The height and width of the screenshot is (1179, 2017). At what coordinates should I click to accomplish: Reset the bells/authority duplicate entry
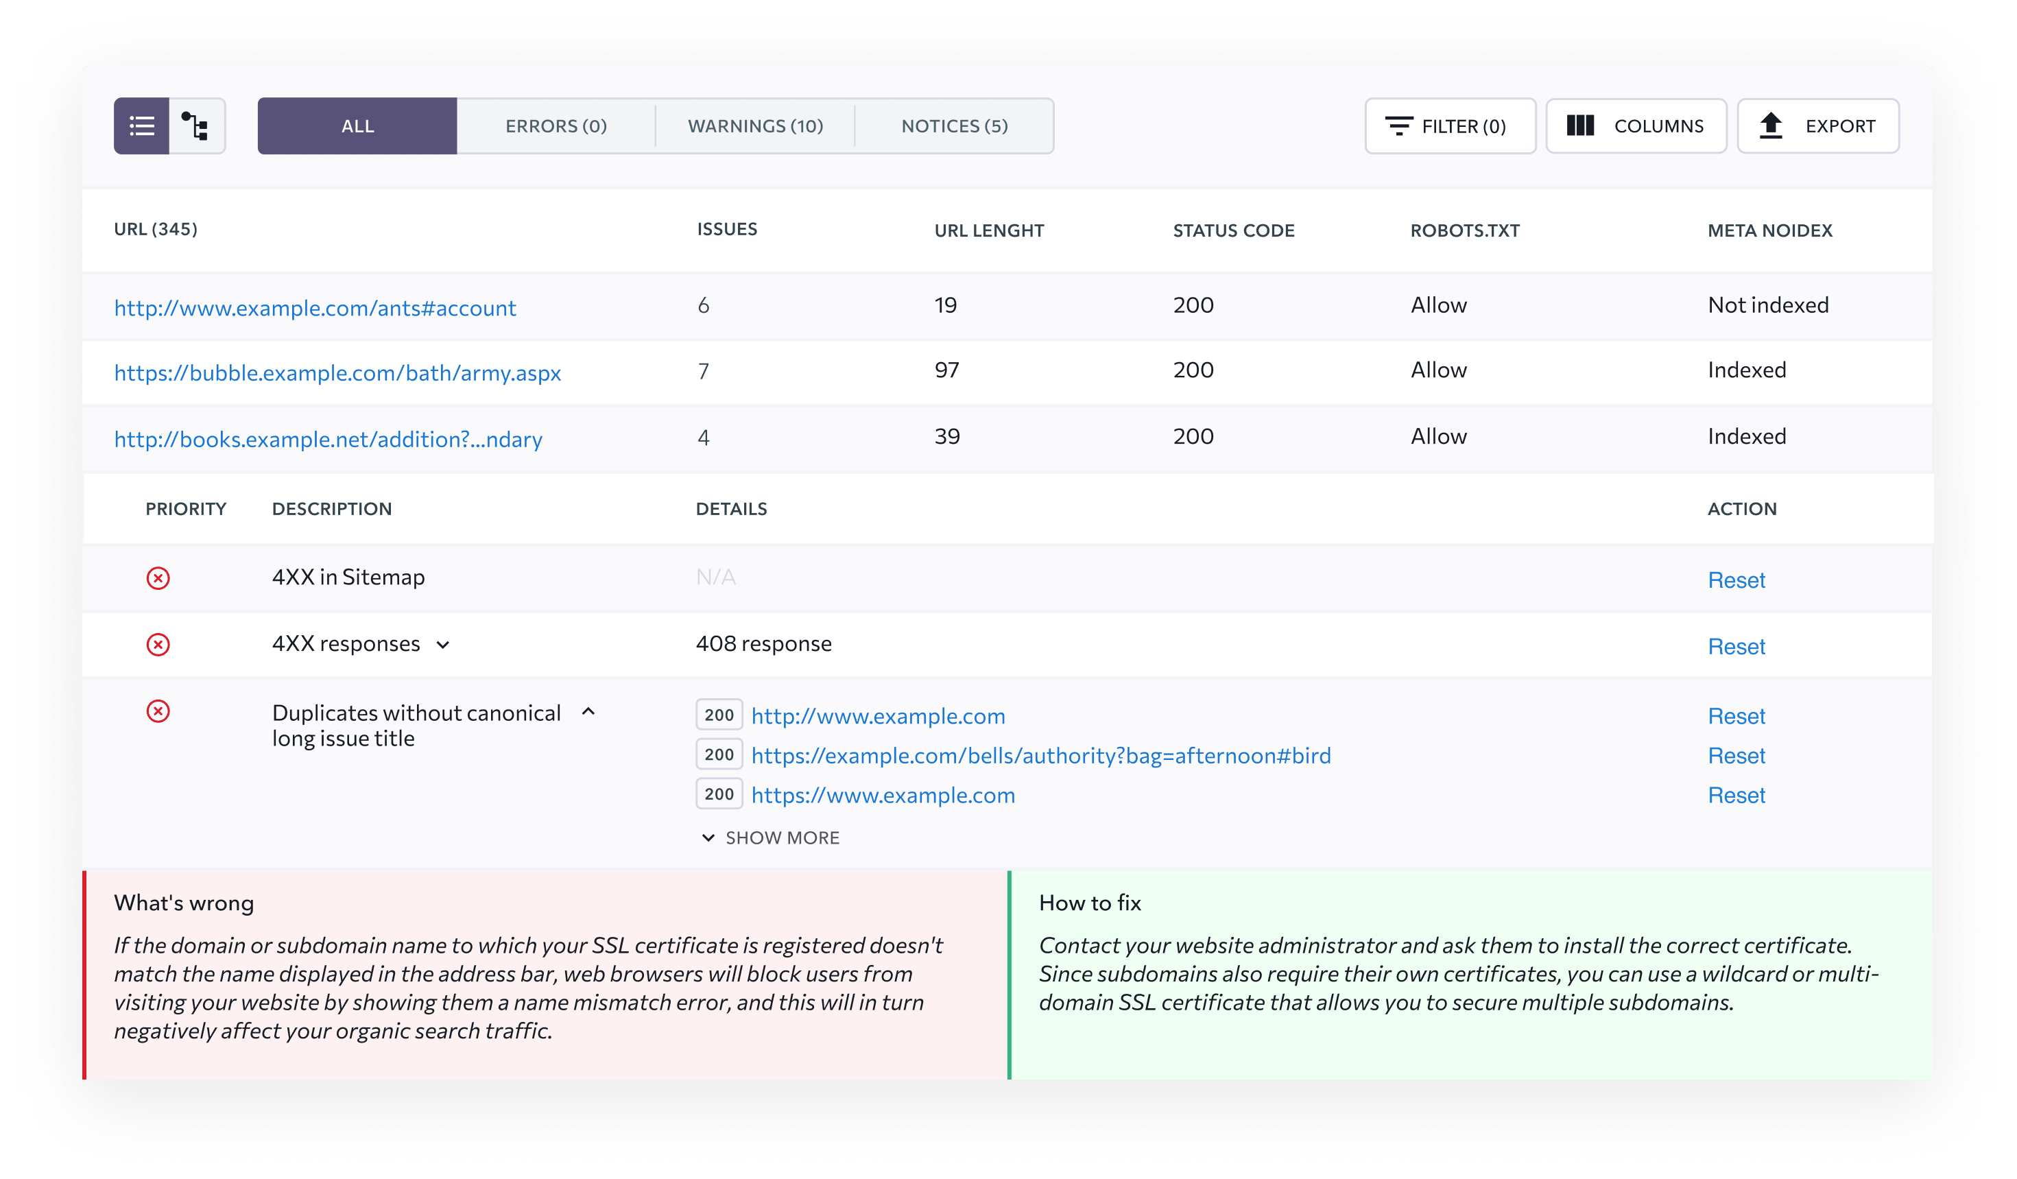1736,756
